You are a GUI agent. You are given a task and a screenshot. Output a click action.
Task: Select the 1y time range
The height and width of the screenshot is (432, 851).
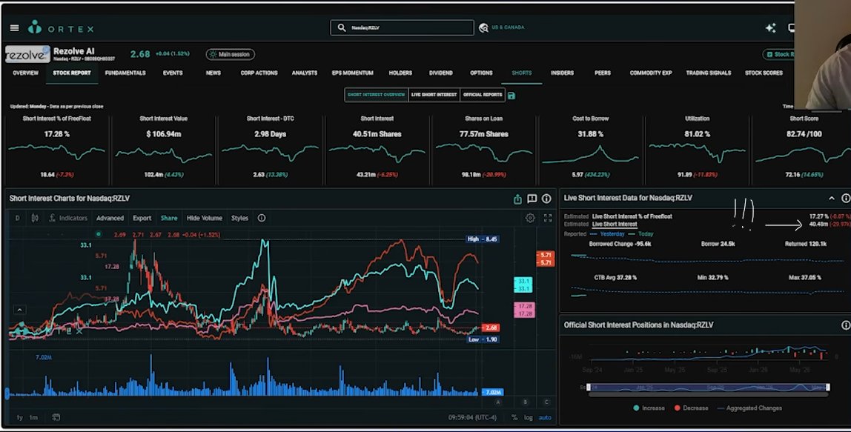[x=19, y=417]
